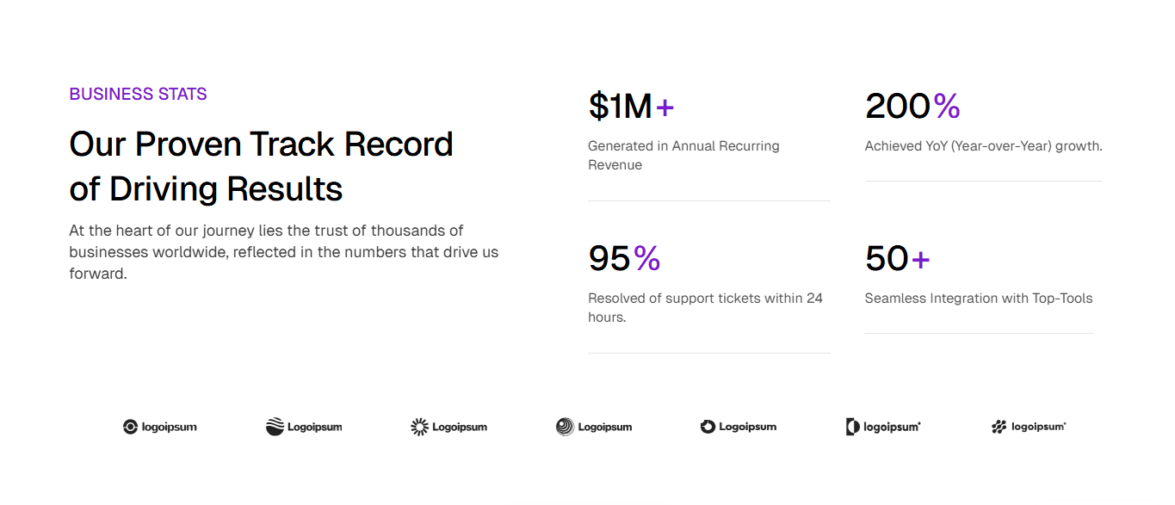Viewport: 1175px width, 505px height.
Task: Click the 200 growth statistic number
Action: click(898, 106)
